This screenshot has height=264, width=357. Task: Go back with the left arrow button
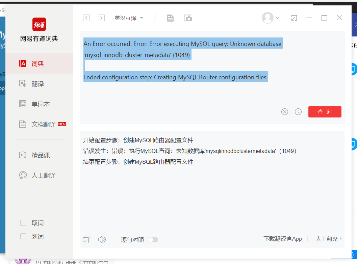(86, 18)
